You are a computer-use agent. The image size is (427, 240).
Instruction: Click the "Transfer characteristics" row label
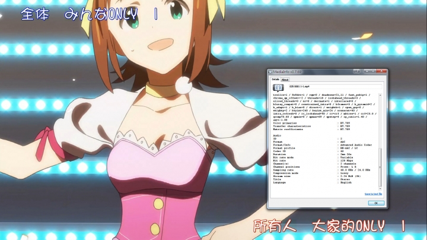click(292, 127)
